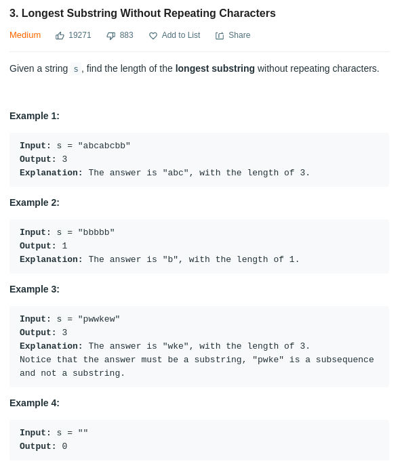Click the Share arrow icon
This screenshot has width=402, height=476.
[x=220, y=36]
